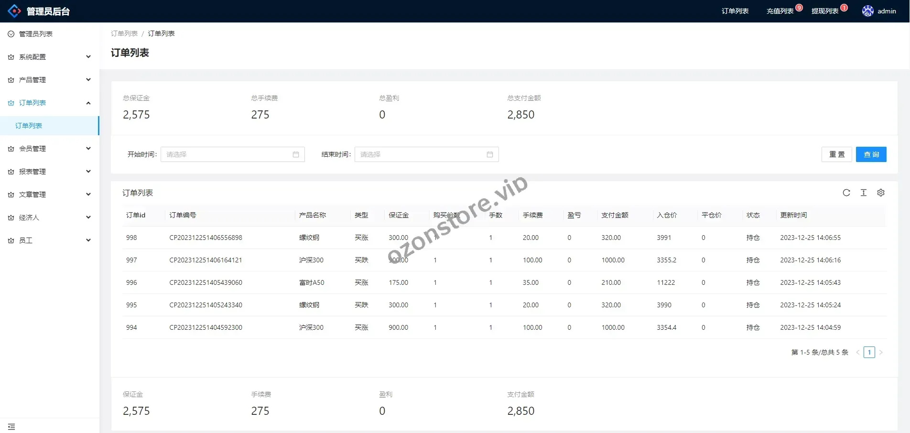Click calendar icon in start time field
Image resolution: width=910 pixels, height=433 pixels.
pyautogui.click(x=295, y=154)
